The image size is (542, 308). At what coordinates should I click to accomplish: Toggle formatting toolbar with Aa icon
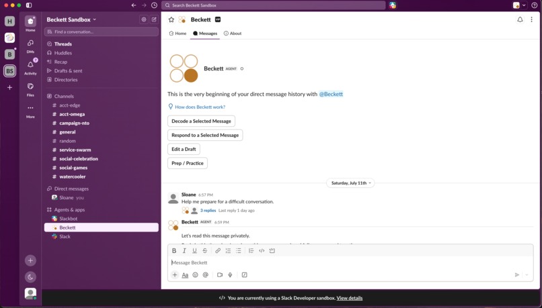[186, 275]
